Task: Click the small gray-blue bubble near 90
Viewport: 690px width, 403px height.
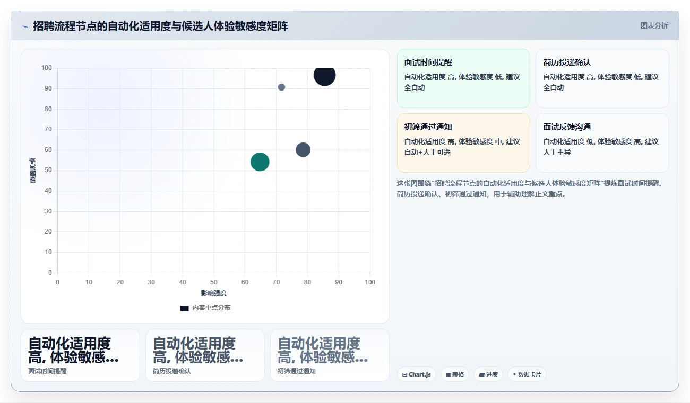Action: tap(281, 87)
